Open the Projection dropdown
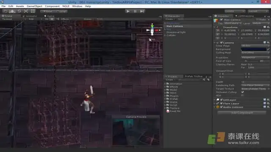The image size is (271, 152). (x=255, y=57)
